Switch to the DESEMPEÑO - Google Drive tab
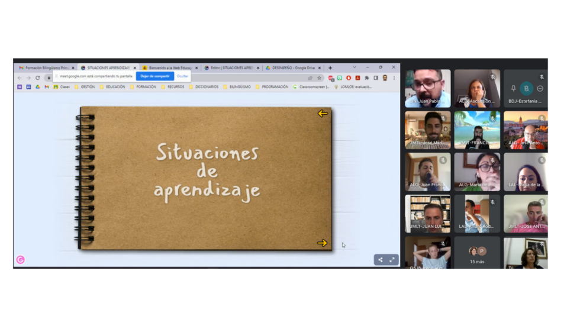Screen dimensions: 580x326 pos(290,68)
